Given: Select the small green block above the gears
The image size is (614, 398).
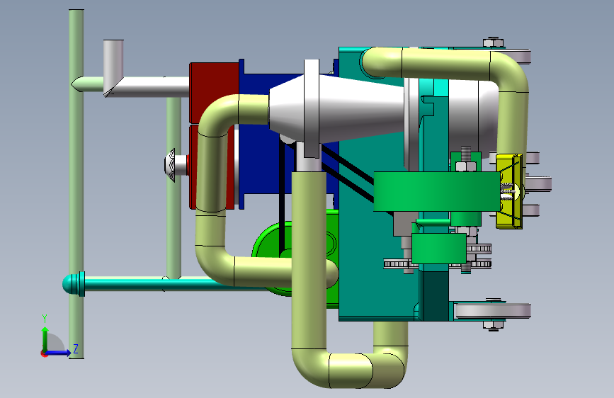Looking at the screenshot, I should tap(439, 249).
